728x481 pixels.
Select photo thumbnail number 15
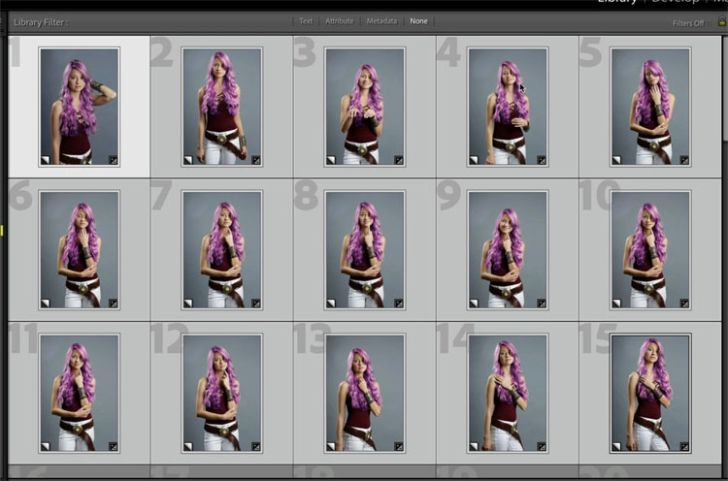pos(650,394)
